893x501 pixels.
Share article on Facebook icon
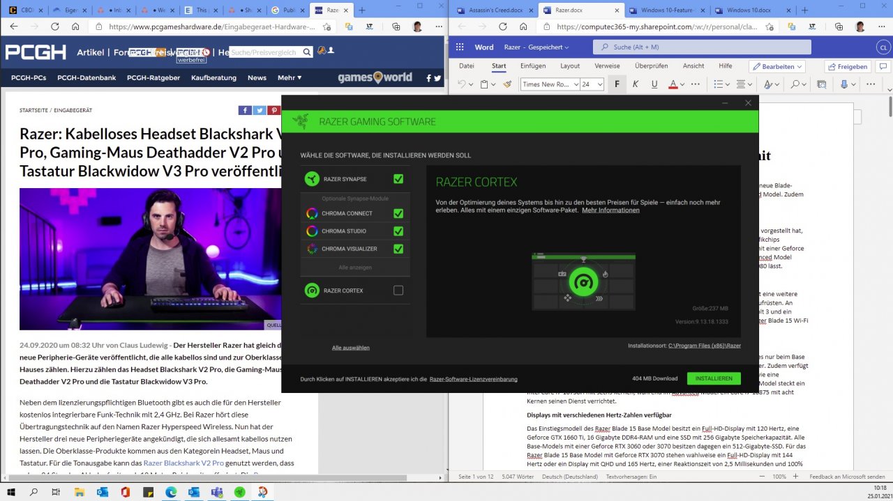point(245,110)
